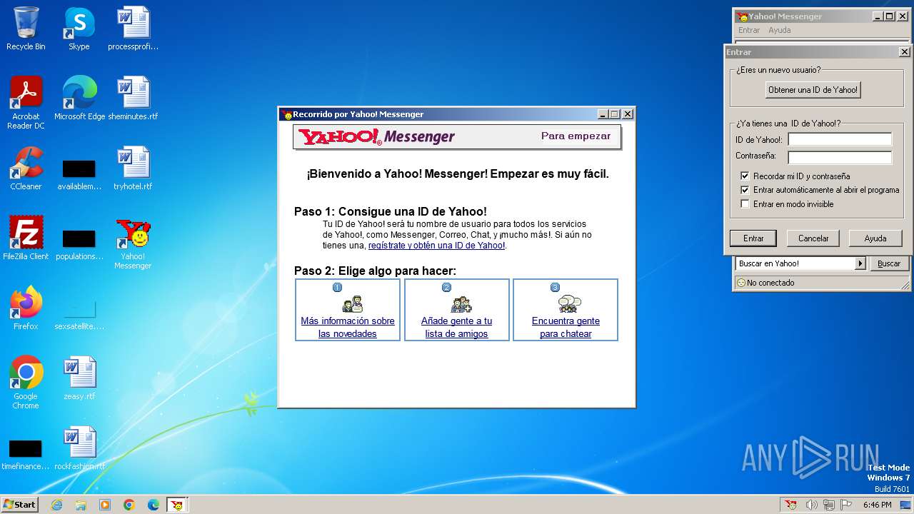Viewport: 914px width, 514px height.
Task: Open the tryhotel.rtf document
Action: click(x=133, y=168)
